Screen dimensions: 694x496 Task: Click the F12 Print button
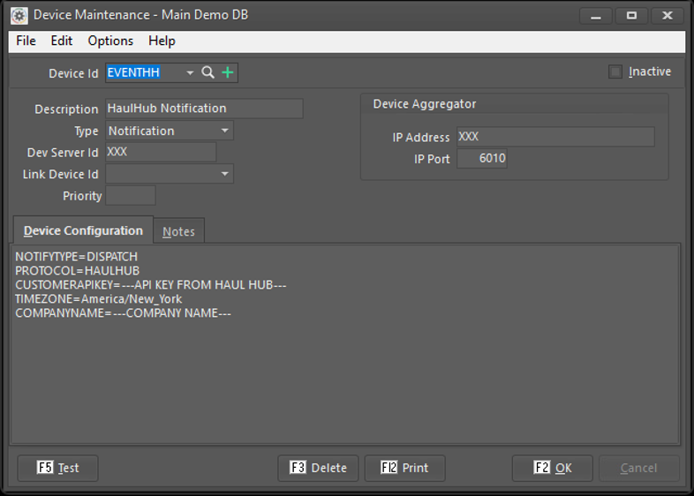[405, 468]
